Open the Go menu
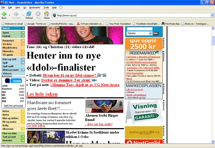This screenshot has width=215, height=148. click(x=25, y=8)
